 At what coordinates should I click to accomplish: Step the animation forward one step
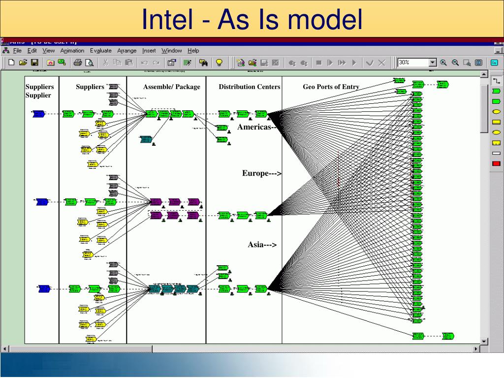point(330,63)
